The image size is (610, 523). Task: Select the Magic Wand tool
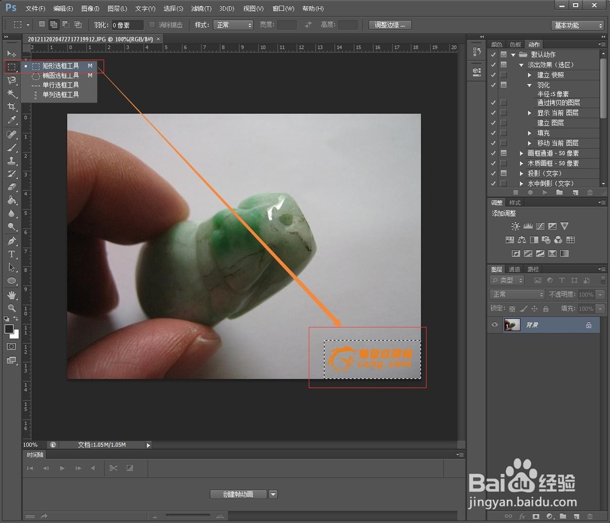tap(11, 93)
